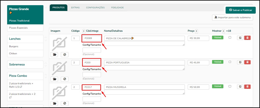Check +18 box for Pizza Portuguesa
Image resolution: width=260 pixels, height=108 pixels.
(230, 62)
